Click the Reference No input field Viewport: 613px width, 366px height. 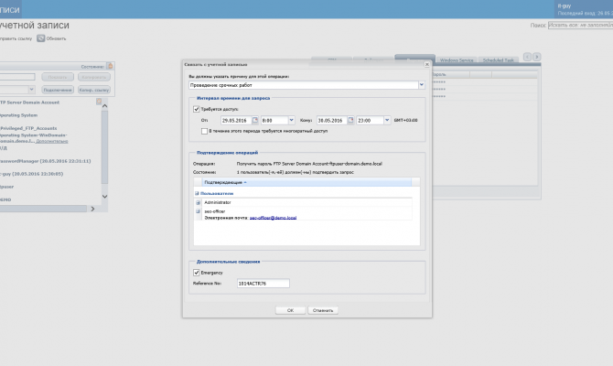pos(263,284)
